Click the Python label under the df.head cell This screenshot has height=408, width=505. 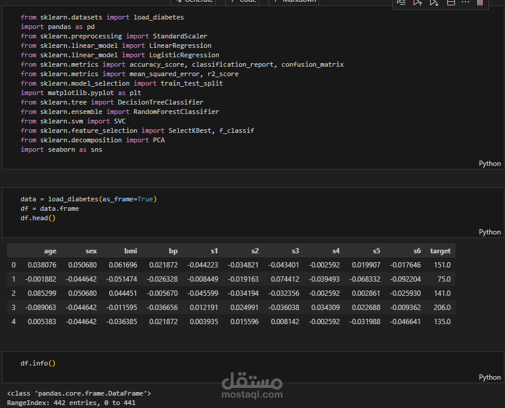click(490, 231)
